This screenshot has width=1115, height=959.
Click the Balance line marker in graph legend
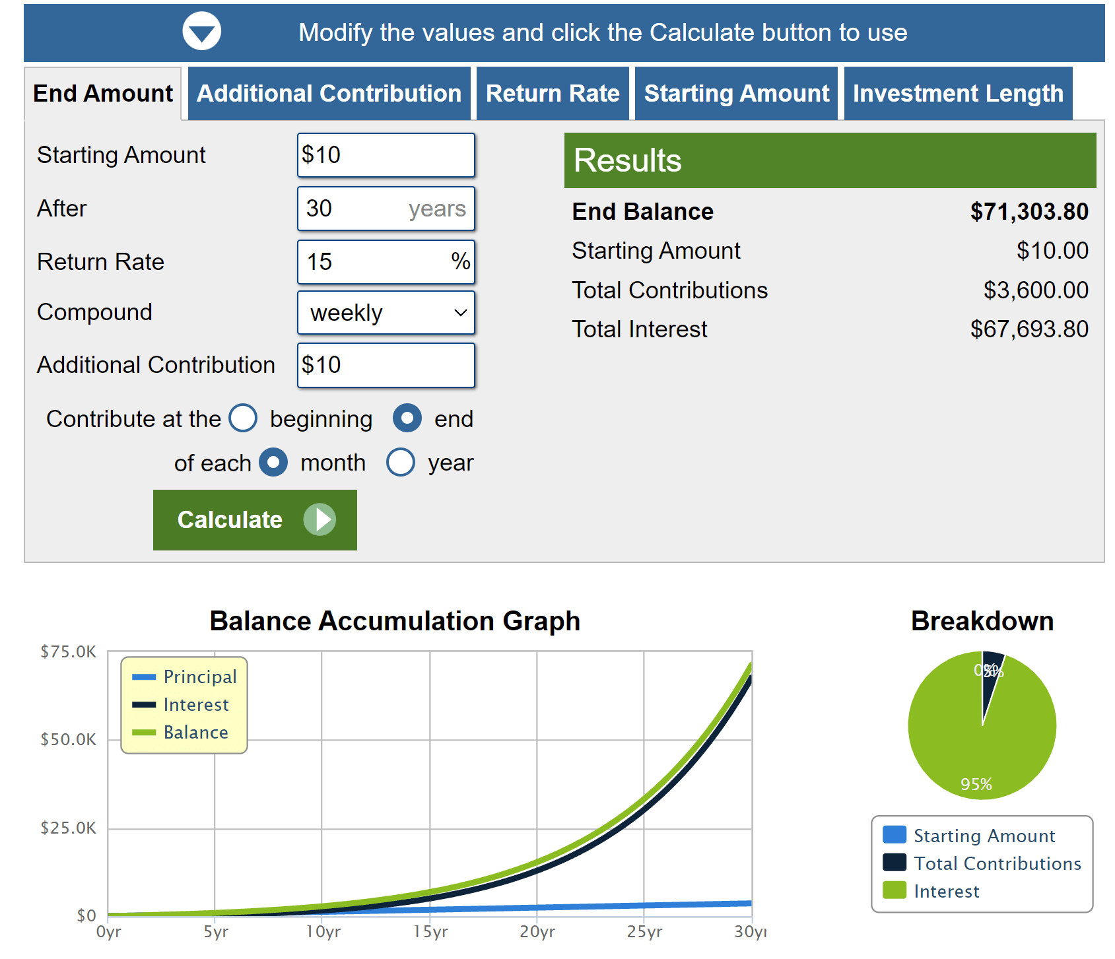click(143, 733)
